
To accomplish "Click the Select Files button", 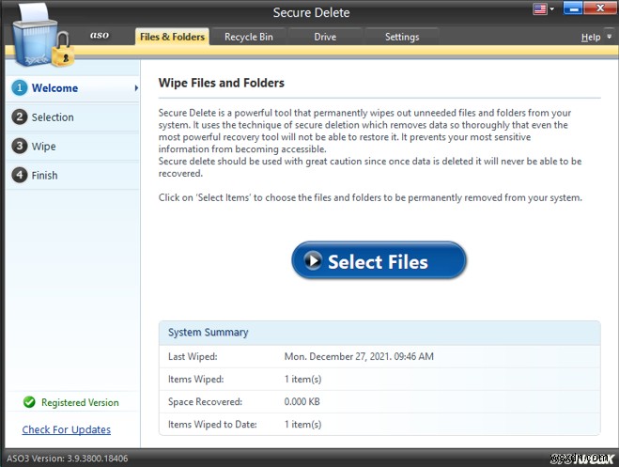I will pos(379,260).
